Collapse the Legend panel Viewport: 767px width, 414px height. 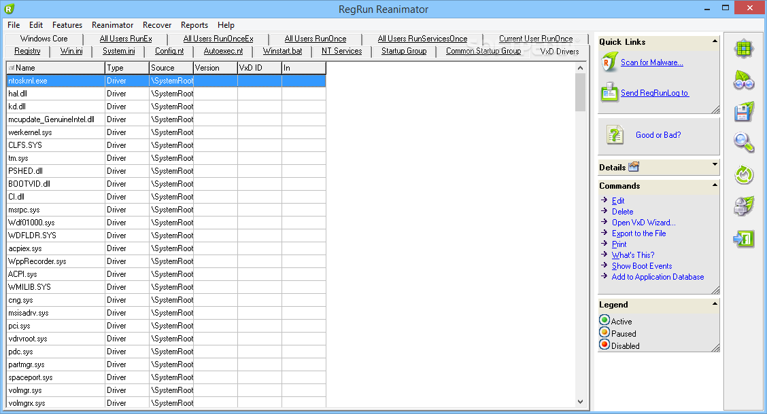[715, 303]
